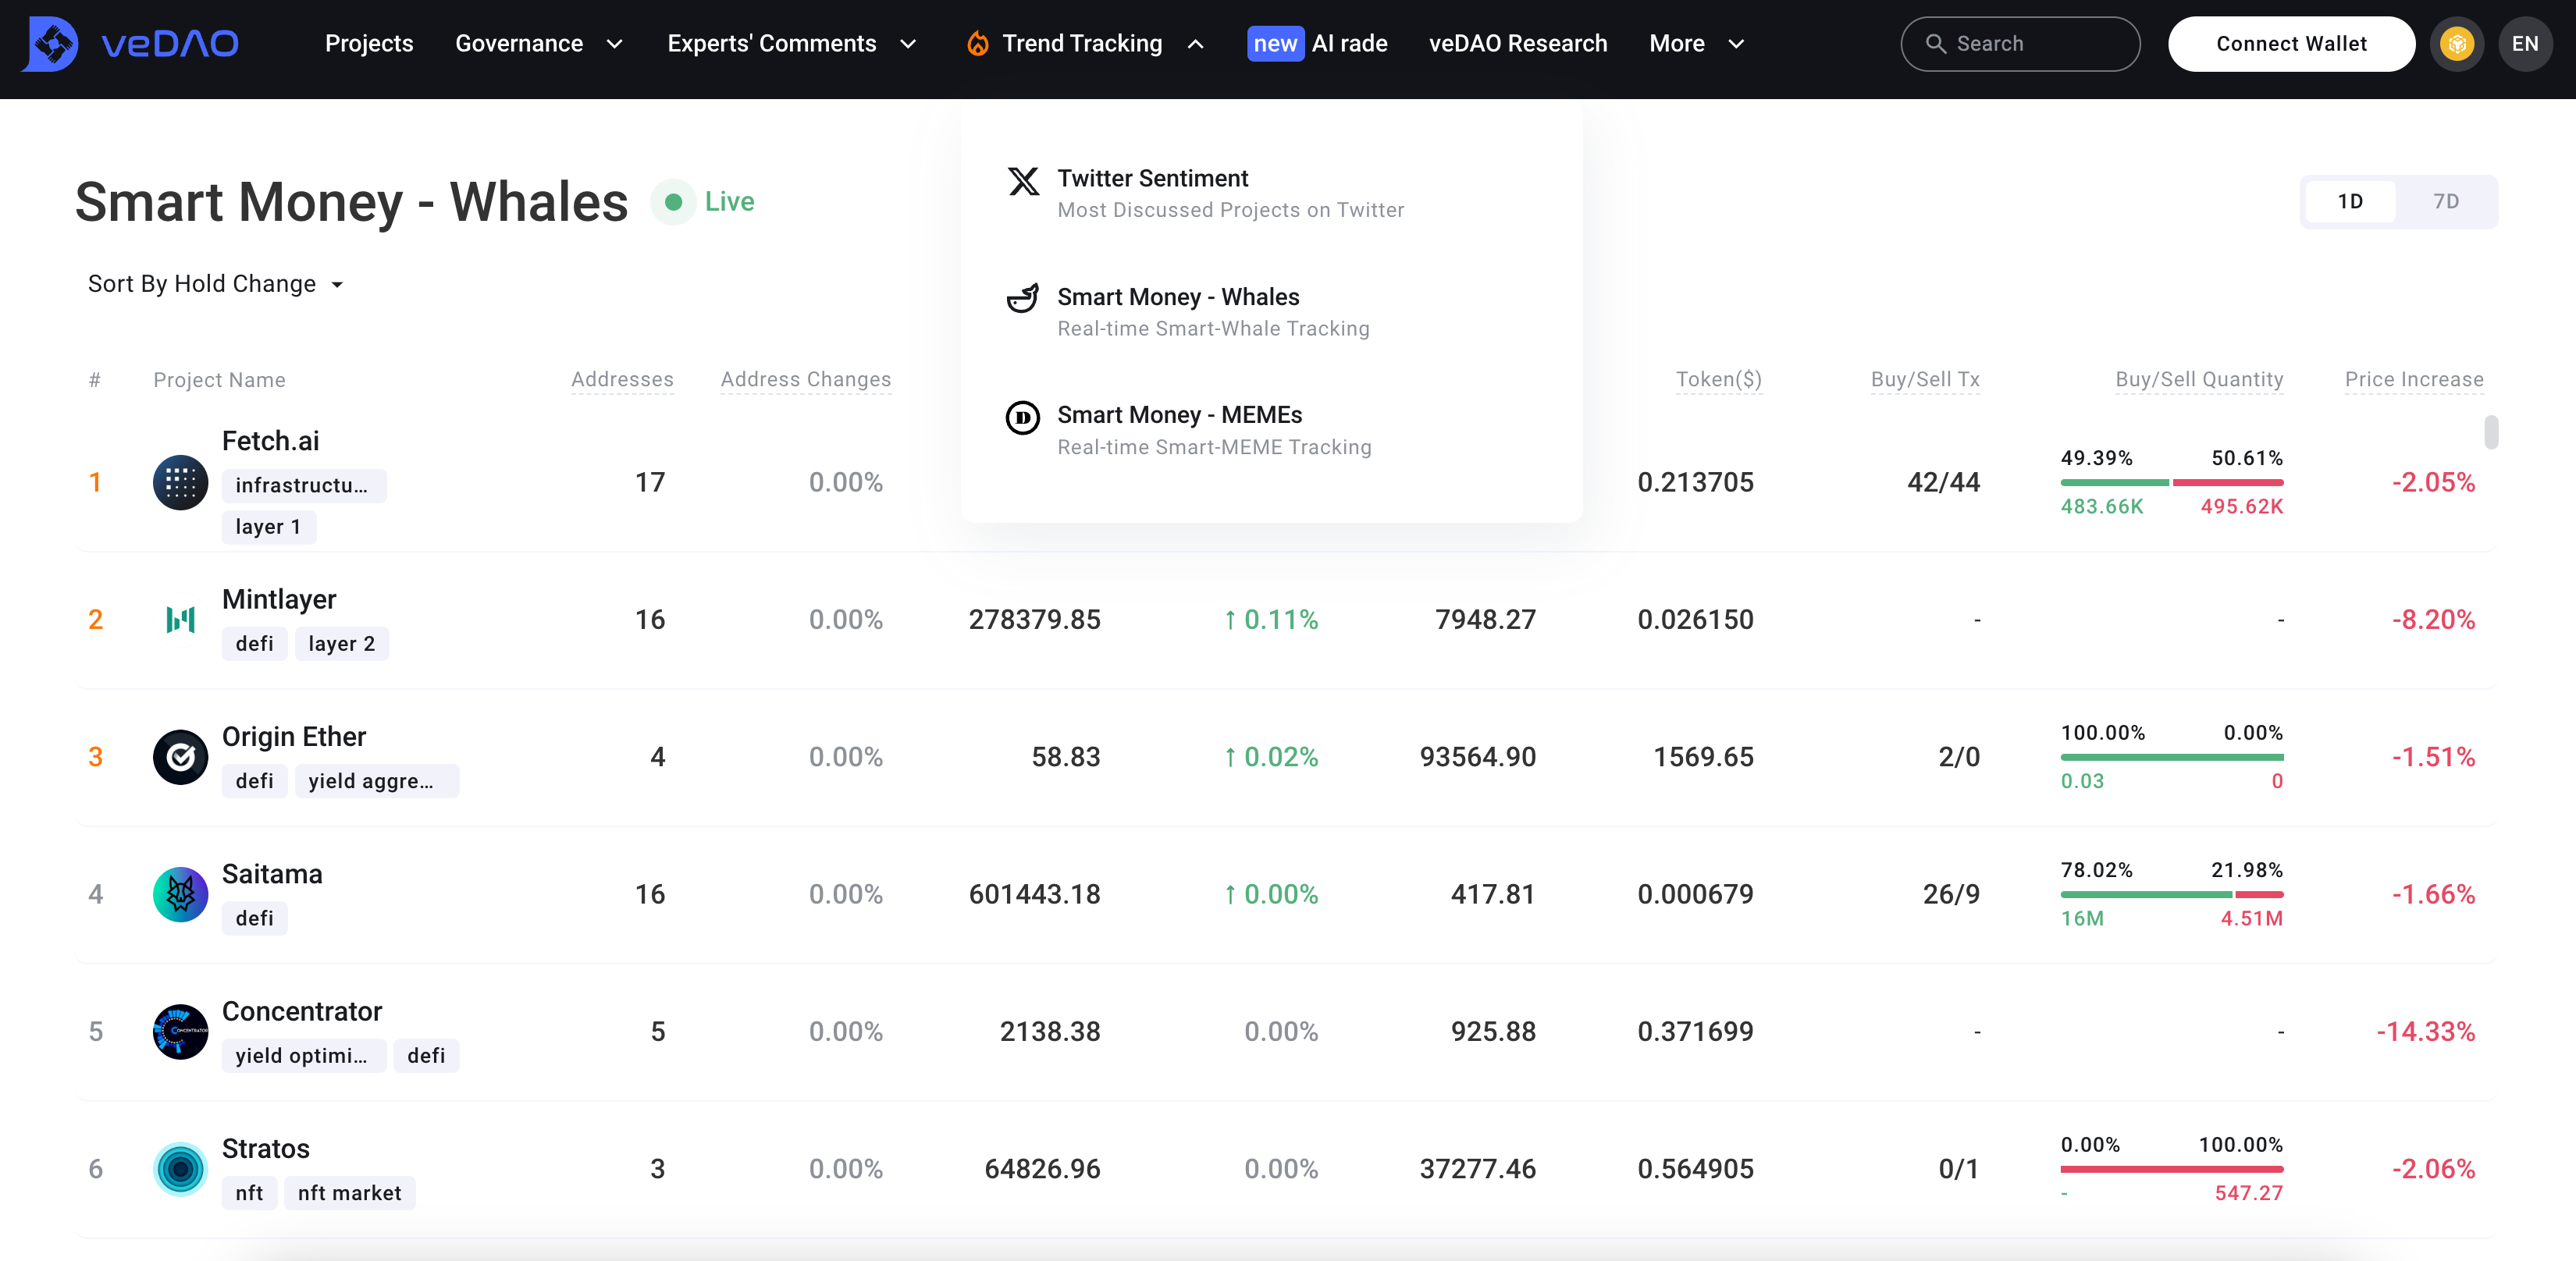Click the veDAO logo icon
Viewport: 2576px width, 1261px height.
tap(51, 44)
